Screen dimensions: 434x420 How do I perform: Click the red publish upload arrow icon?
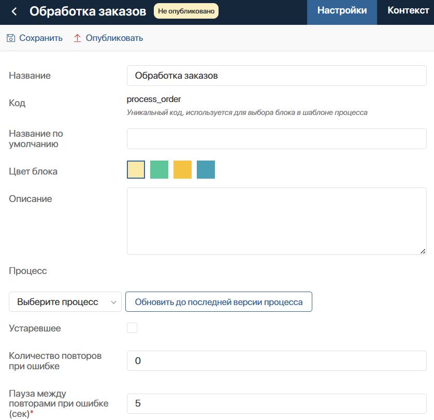(77, 38)
